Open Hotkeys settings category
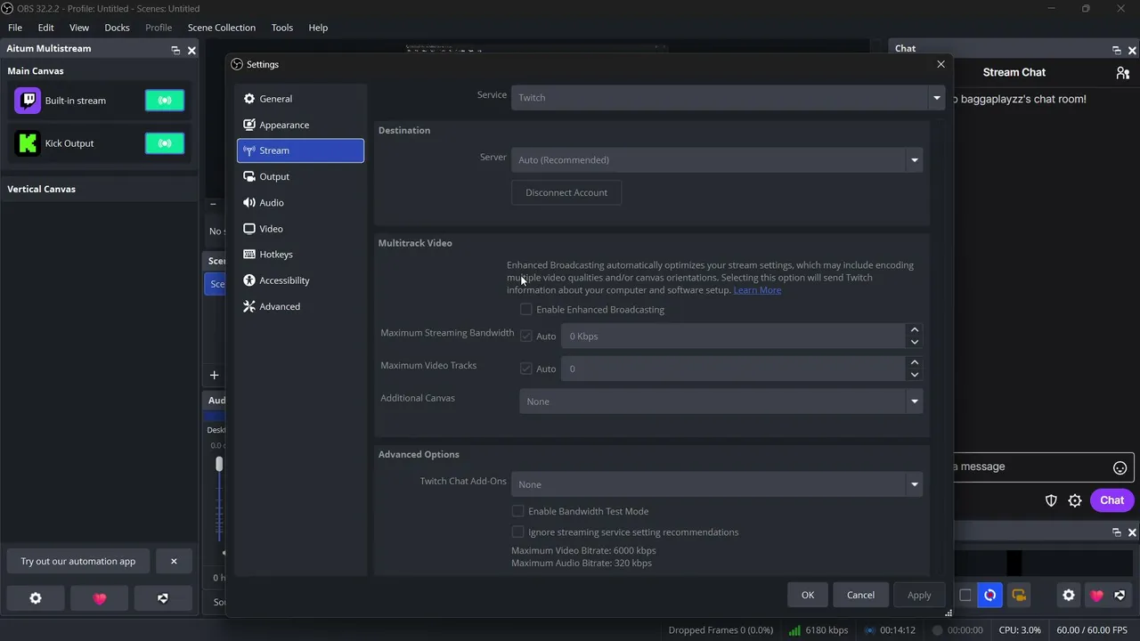 click(300, 255)
